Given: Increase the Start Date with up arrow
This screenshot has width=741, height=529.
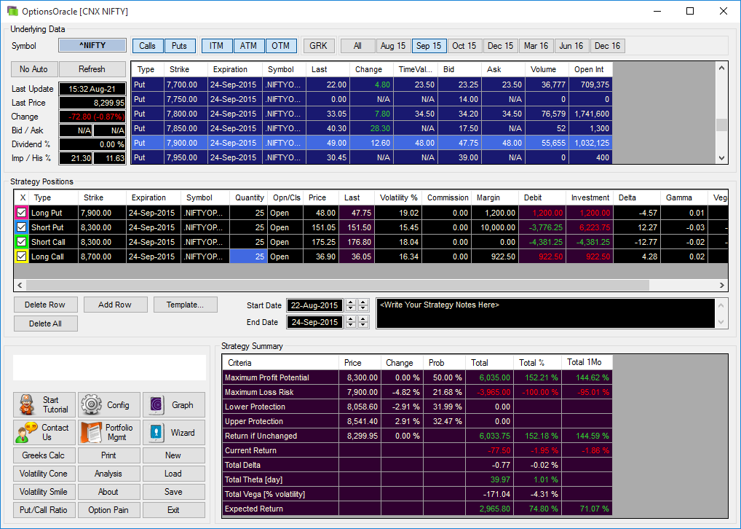Looking at the screenshot, I should pyautogui.click(x=351, y=302).
